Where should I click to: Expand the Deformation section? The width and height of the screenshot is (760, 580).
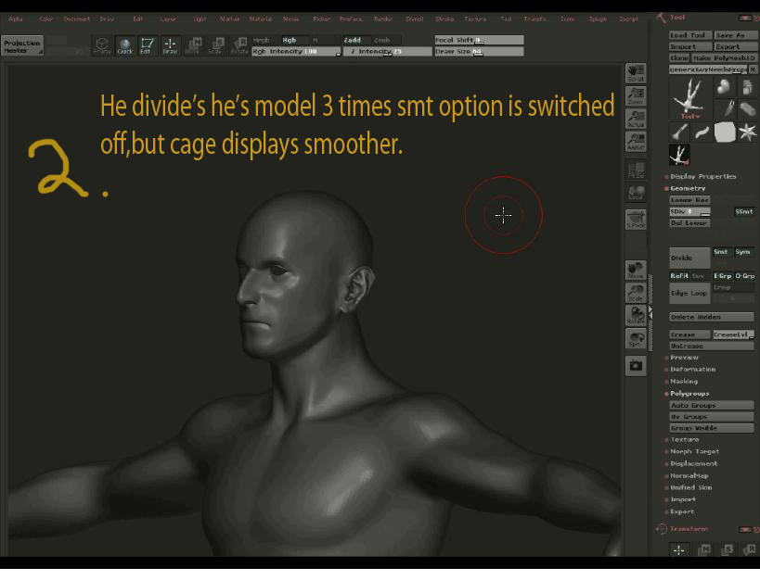[x=693, y=369]
